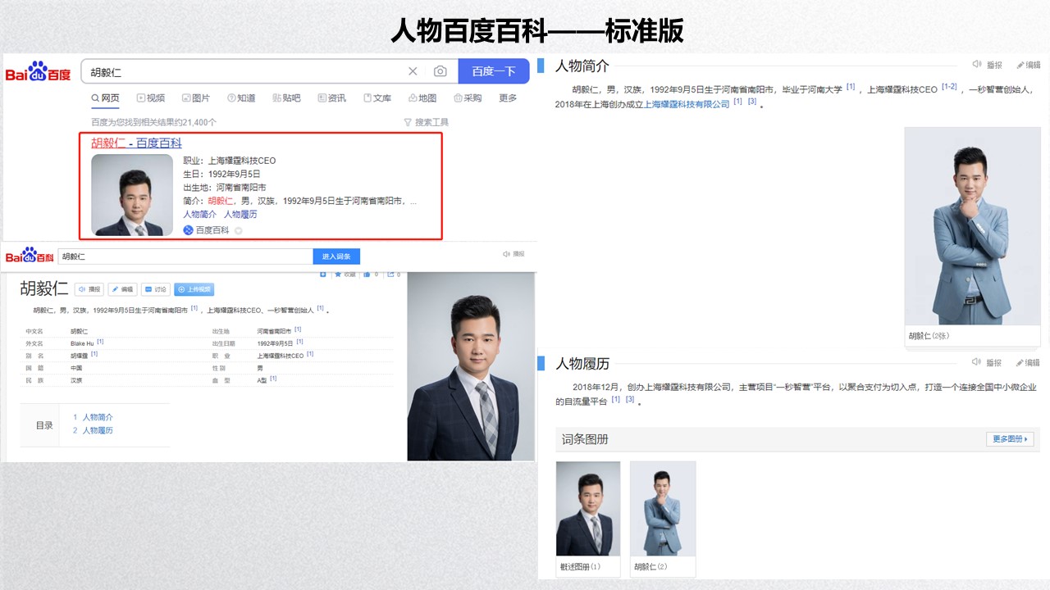This screenshot has width=1050, height=590.
Task: Click the 出生地：河南省南阳市 text
Action: coord(225,187)
